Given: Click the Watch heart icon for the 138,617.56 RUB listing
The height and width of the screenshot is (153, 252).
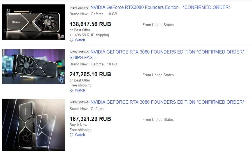Looking at the screenshot, I should coord(71,40).
